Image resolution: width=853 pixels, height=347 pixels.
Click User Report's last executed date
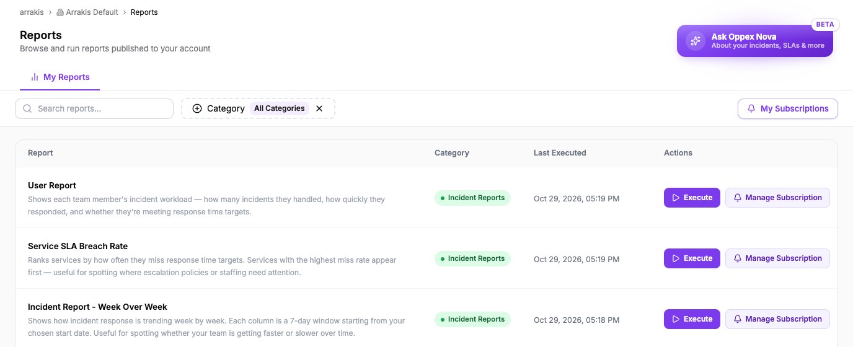[577, 199]
